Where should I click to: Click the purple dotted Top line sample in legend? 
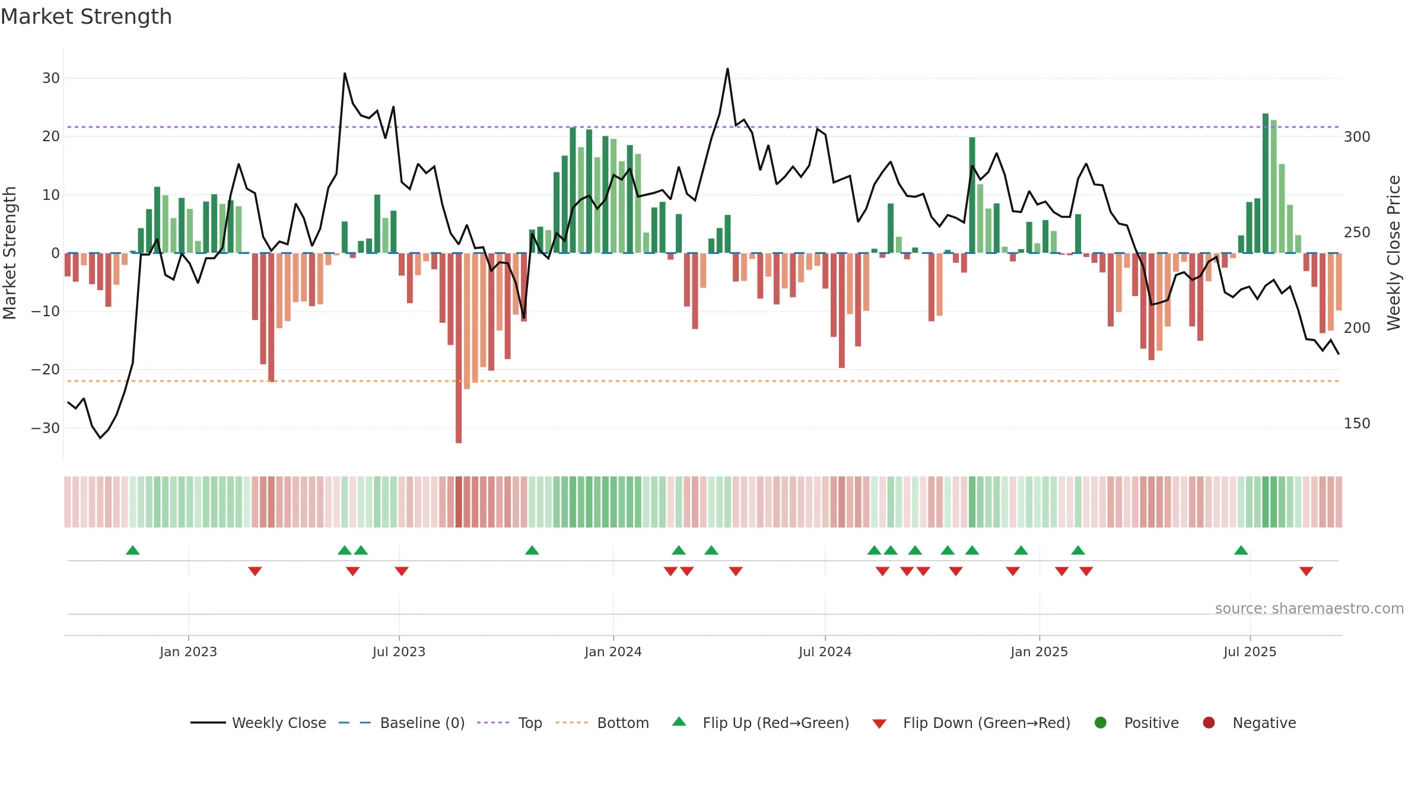(493, 723)
